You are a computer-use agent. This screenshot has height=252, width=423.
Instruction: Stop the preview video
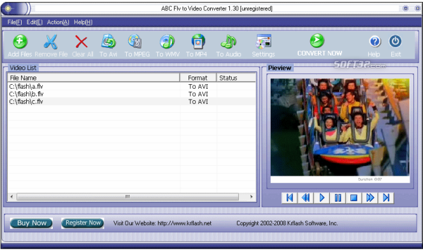[354, 198]
